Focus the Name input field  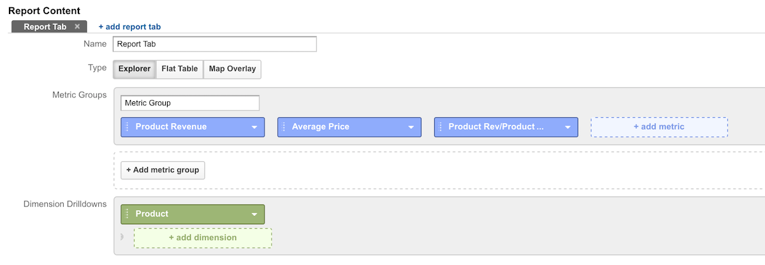pos(215,44)
